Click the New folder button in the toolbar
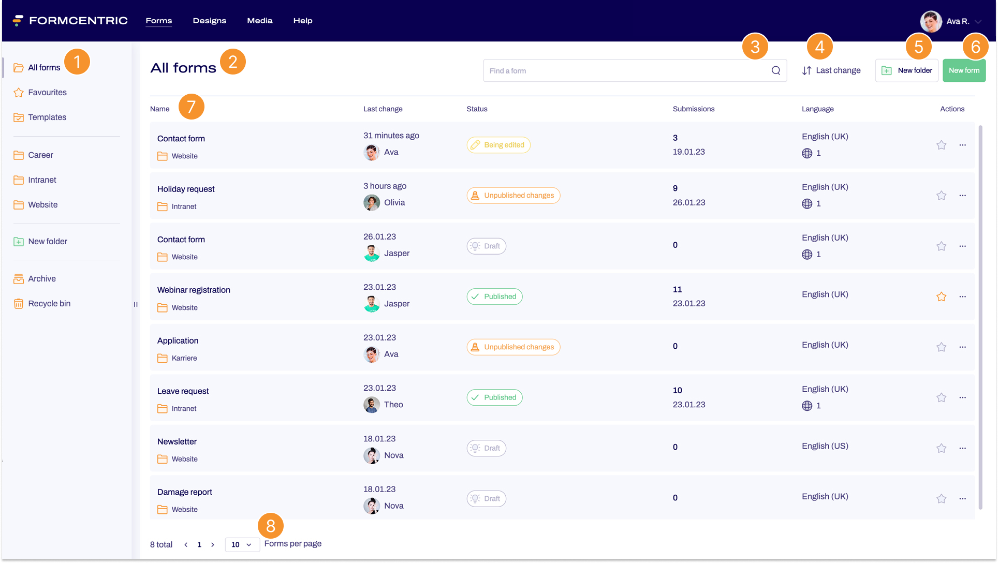Screen dimensions: 998x563 click(x=906, y=71)
